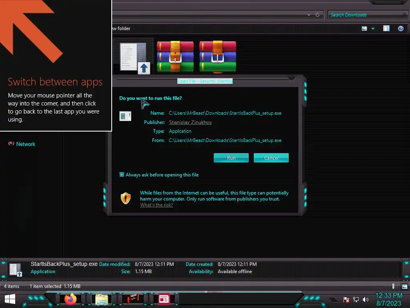The image size is (410, 308).
Task: Click the application icon in the dialog
Action: [125, 116]
